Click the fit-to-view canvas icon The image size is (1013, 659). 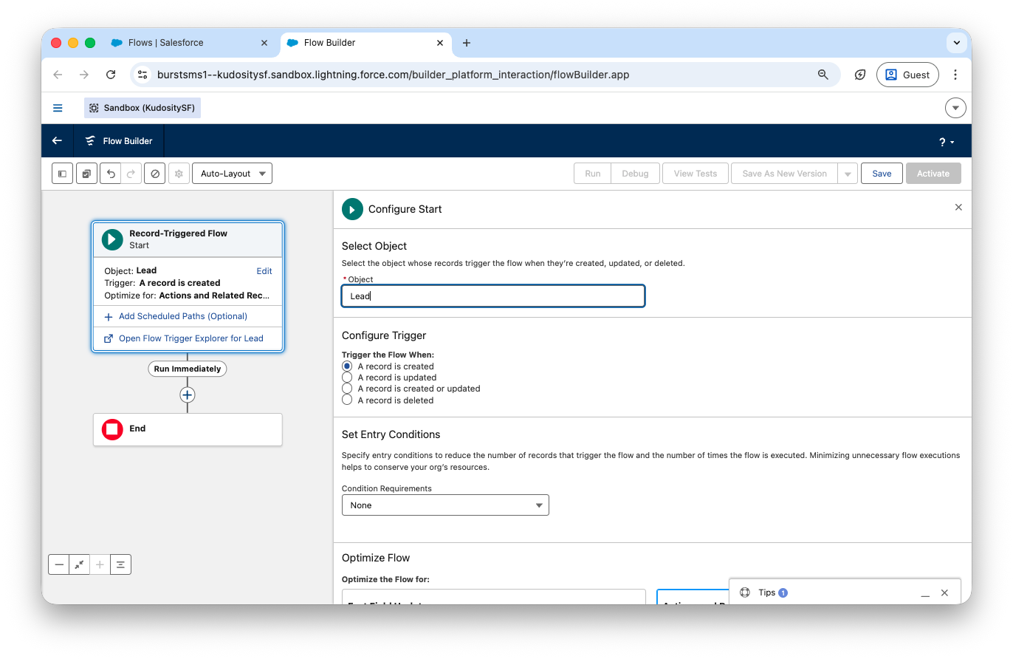80,564
